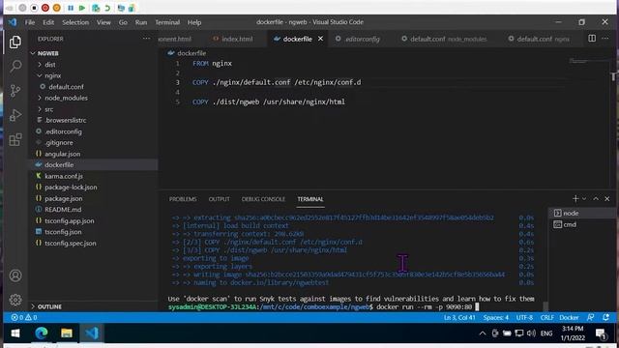Open the Source Control view
Screen dimensions: 619x348
pos(15,91)
